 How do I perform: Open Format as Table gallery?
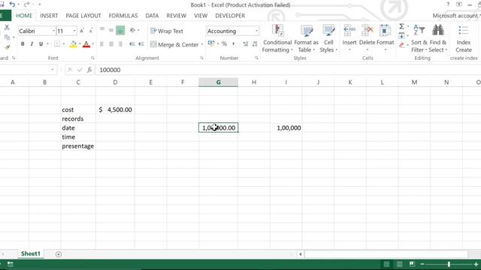306,38
